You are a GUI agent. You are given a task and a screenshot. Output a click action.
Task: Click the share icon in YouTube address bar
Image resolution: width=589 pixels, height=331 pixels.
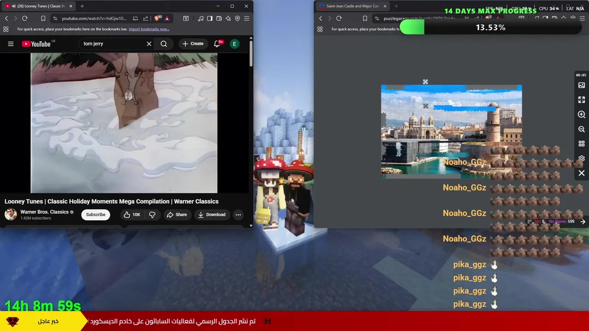tap(145, 18)
